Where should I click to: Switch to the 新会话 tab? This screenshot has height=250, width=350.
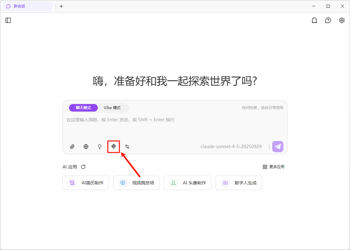coord(27,6)
